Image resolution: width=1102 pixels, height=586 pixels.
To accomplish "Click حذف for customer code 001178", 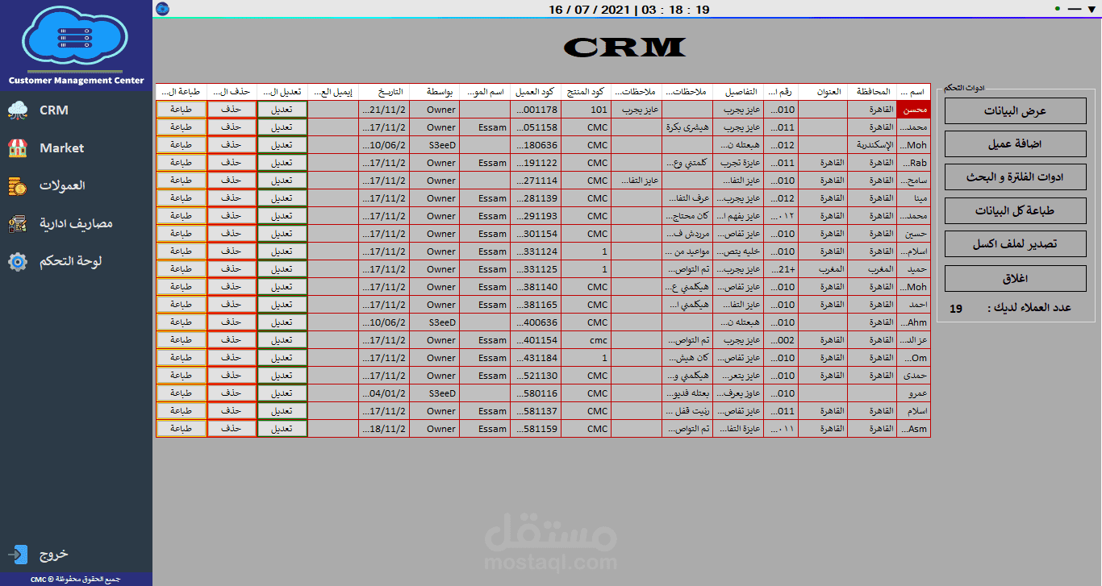I will pyautogui.click(x=232, y=110).
